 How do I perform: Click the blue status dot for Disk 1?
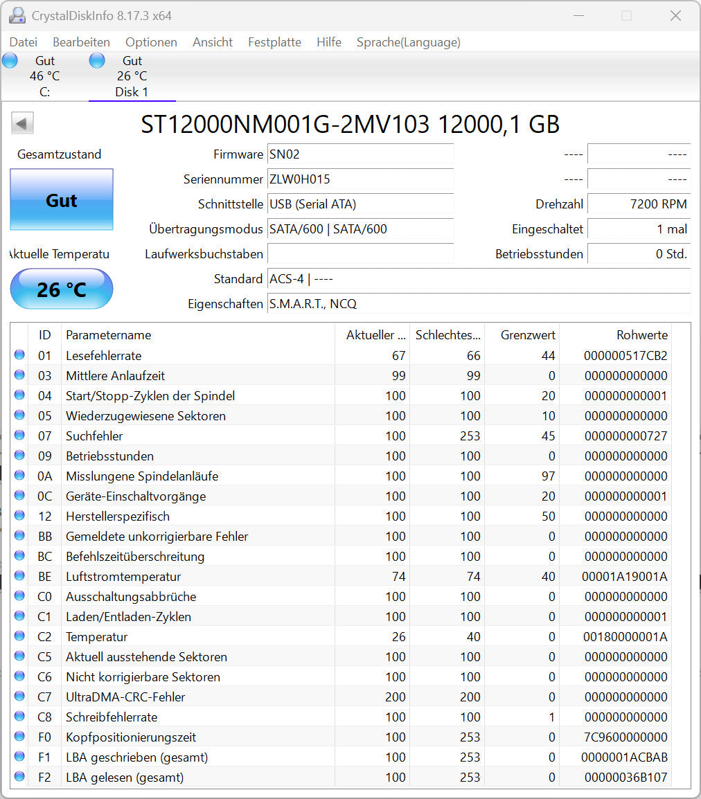pyautogui.click(x=97, y=60)
